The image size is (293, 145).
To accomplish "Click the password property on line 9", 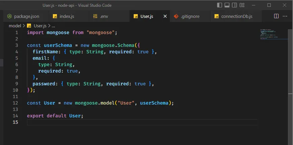I will pyautogui.click(x=44, y=84).
